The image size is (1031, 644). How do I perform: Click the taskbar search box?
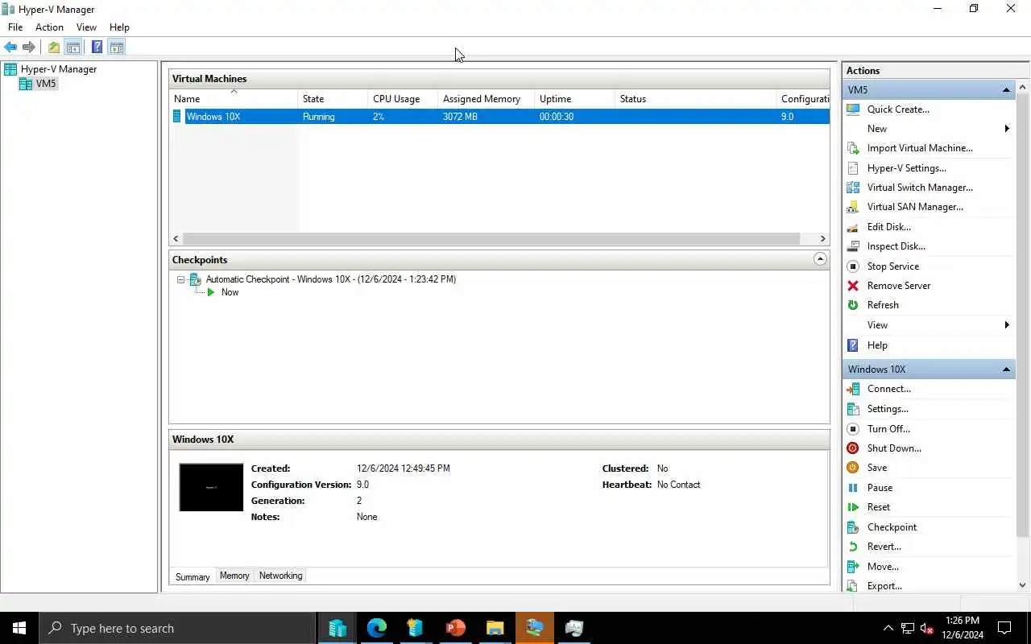coord(177,628)
